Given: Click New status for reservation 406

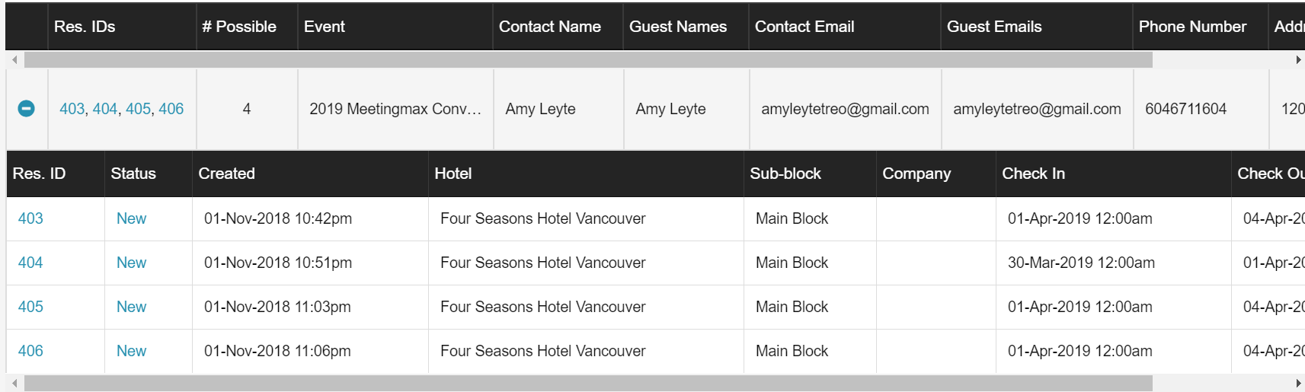Looking at the screenshot, I should pos(131,351).
